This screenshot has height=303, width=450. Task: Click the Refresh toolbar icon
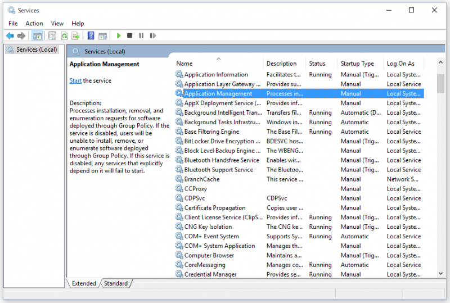coord(64,36)
